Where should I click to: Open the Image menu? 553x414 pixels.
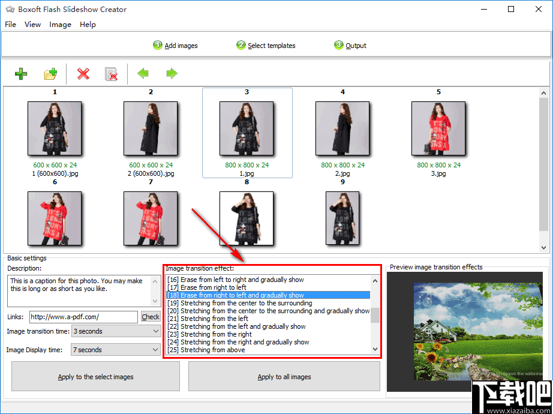coord(60,25)
